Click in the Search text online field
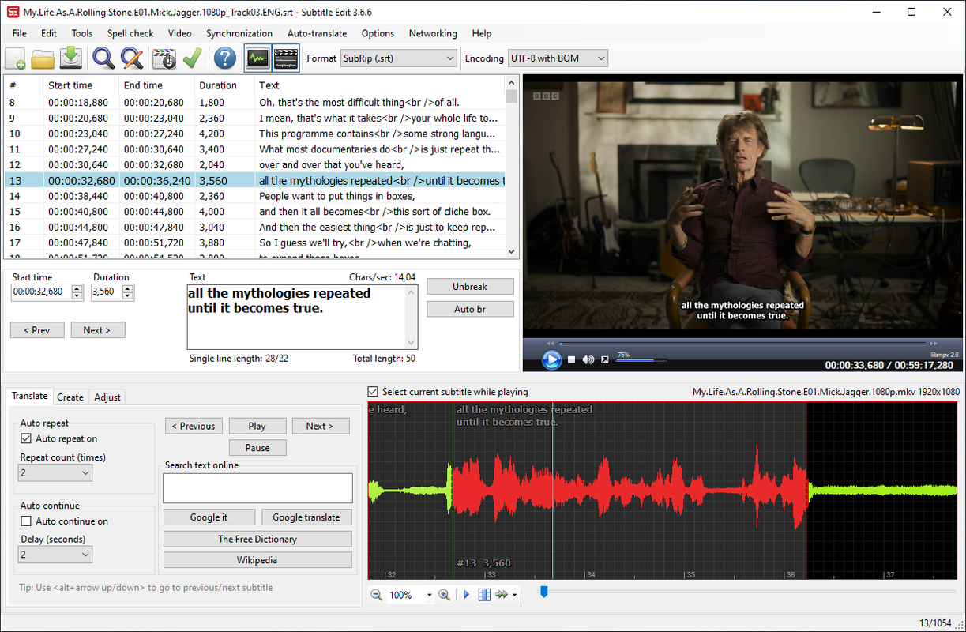This screenshot has width=966, height=632. point(257,488)
